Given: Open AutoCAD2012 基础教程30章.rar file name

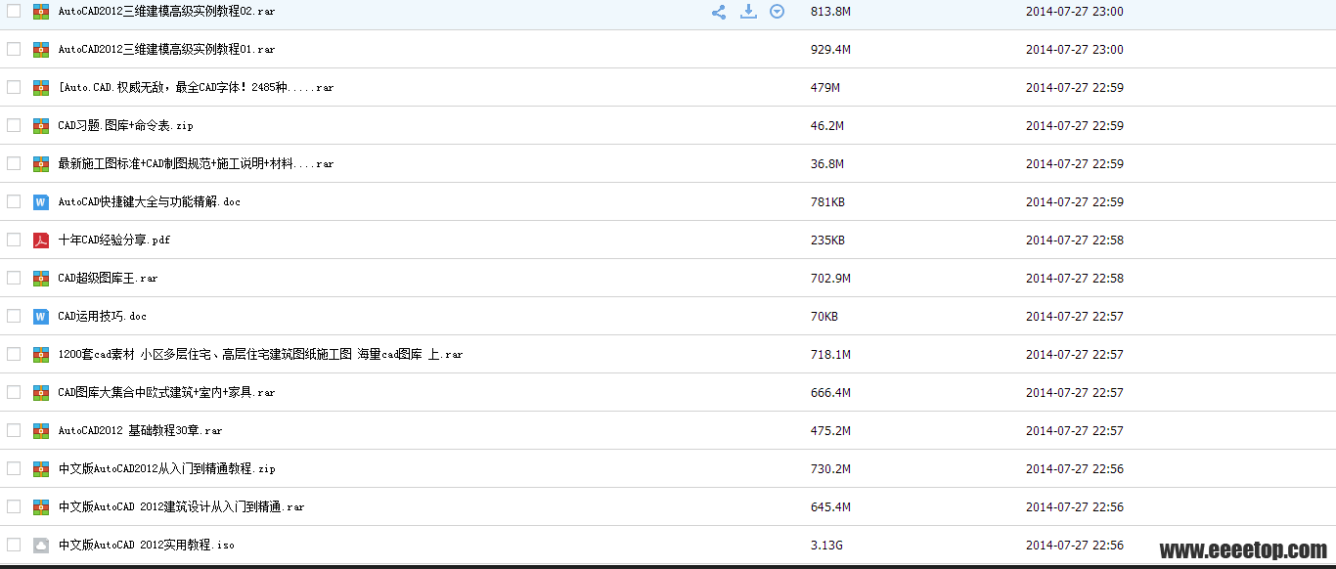Looking at the screenshot, I should pos(140,431).
